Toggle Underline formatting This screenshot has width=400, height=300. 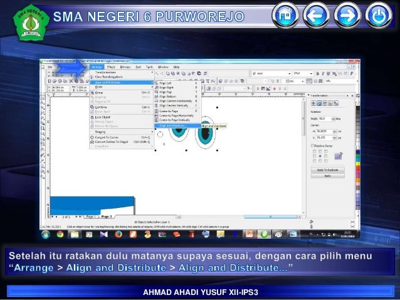pyautogui.click(x=329, y=74)
